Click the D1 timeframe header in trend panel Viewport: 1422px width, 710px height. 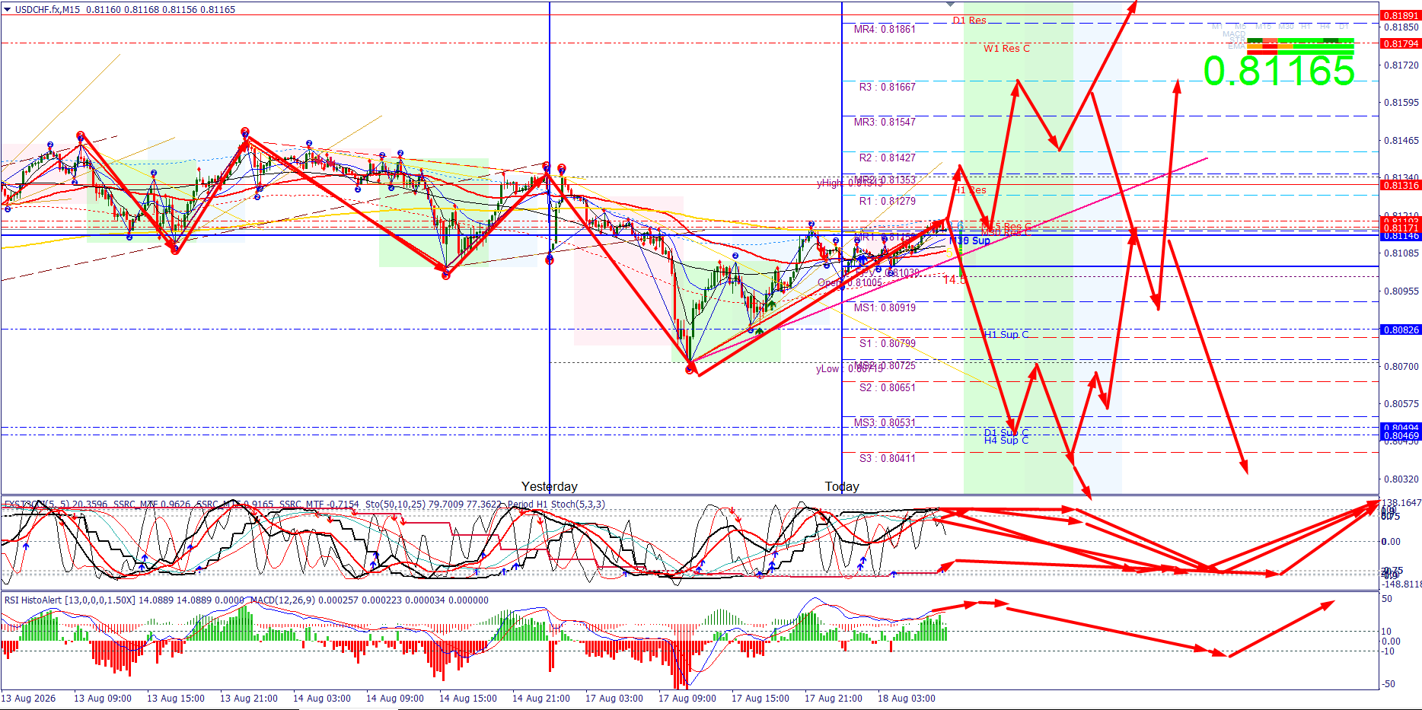click(x=1344, y=27)
